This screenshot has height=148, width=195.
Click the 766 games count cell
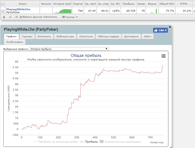point(78,11)
